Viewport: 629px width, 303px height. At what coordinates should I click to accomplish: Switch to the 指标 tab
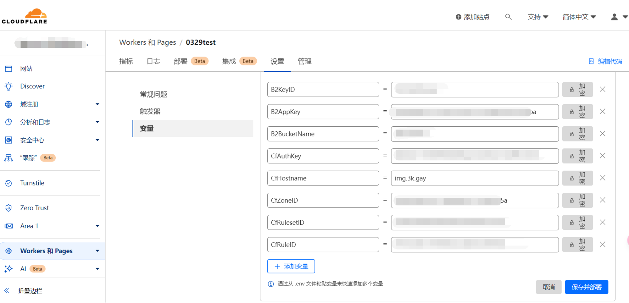pos(126,61)
